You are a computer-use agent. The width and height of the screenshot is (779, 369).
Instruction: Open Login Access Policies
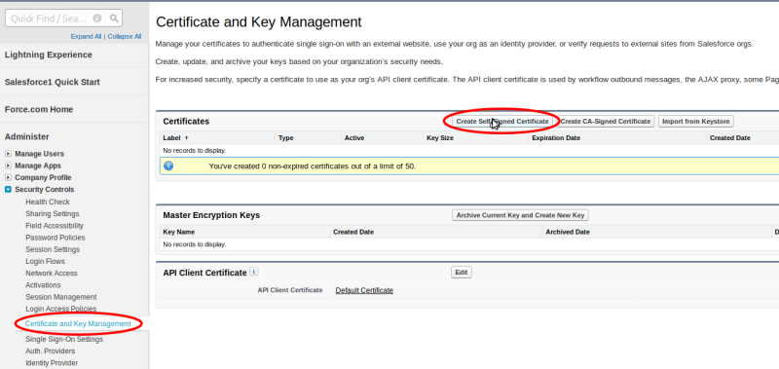click(61, 309)
